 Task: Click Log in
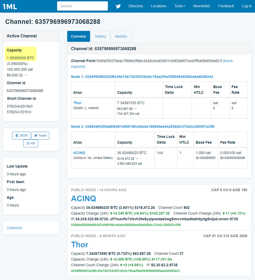coord(247,6)
